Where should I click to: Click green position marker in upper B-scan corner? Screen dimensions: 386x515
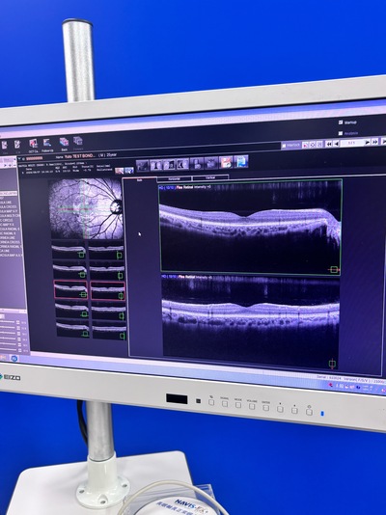click(x=334, y=270)
